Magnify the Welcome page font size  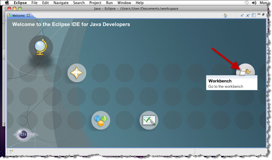(248, 15)
